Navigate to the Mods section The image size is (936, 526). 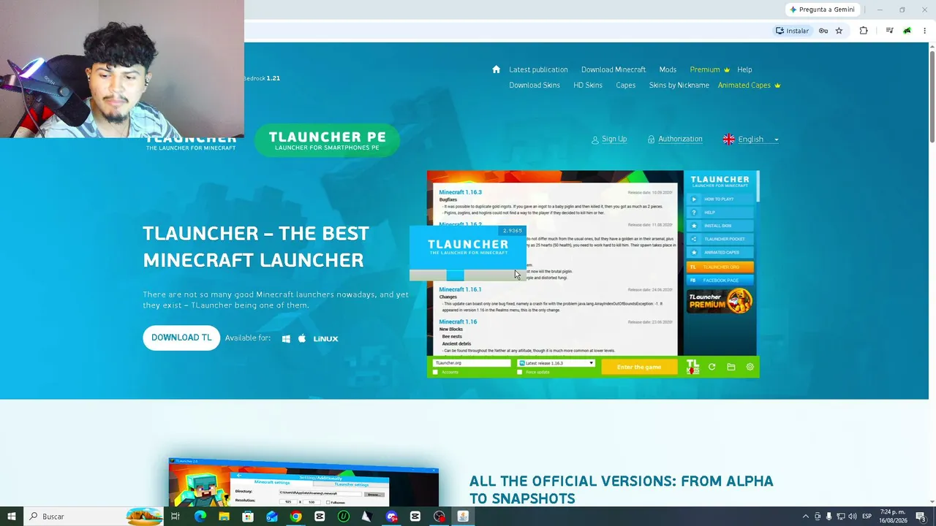point(668,69)
